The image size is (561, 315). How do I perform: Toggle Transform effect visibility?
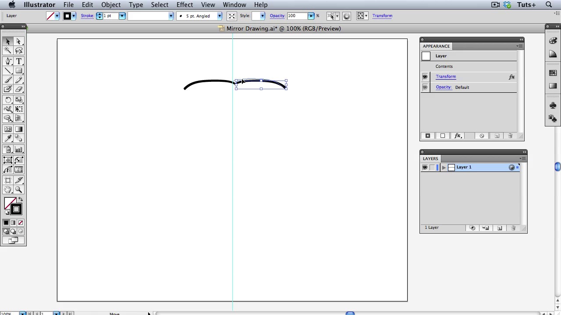(x=425, y=77)
